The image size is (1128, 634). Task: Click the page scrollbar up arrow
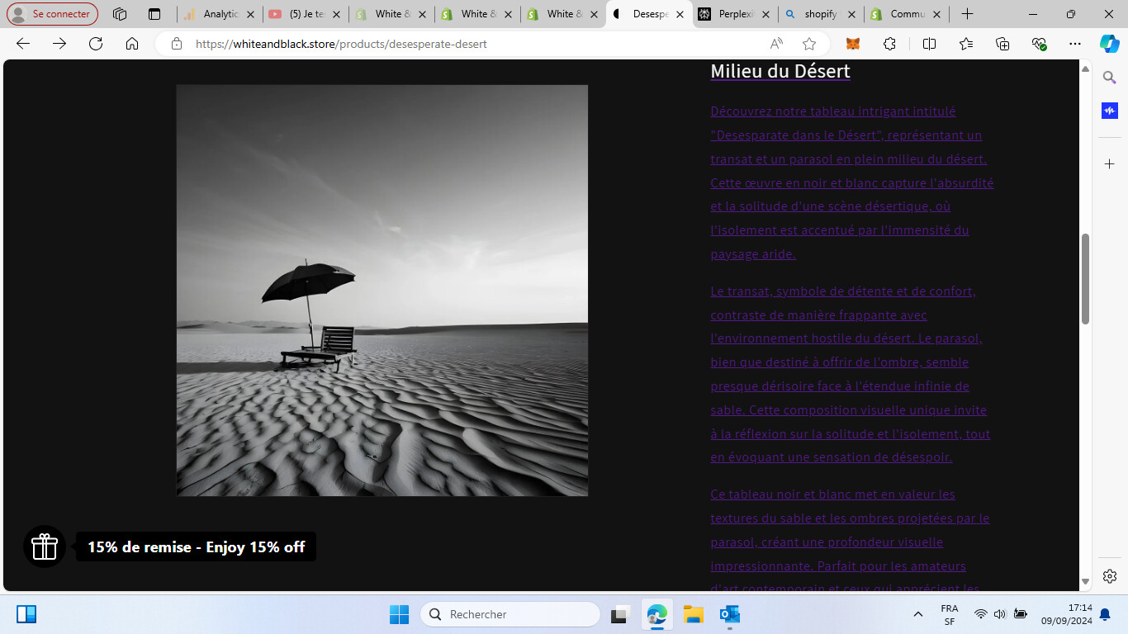tap(1086, 69)
